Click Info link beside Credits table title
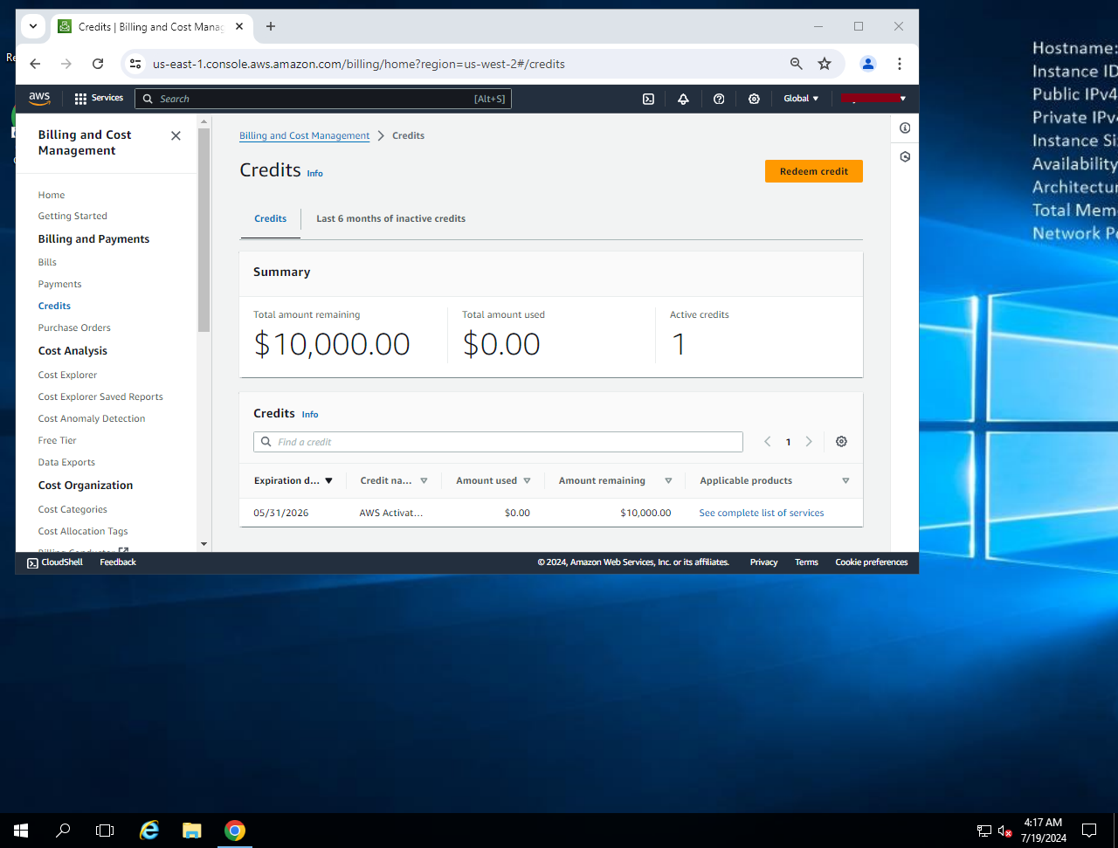Screen dimensions: 1118x848 [x=310, y=414]
